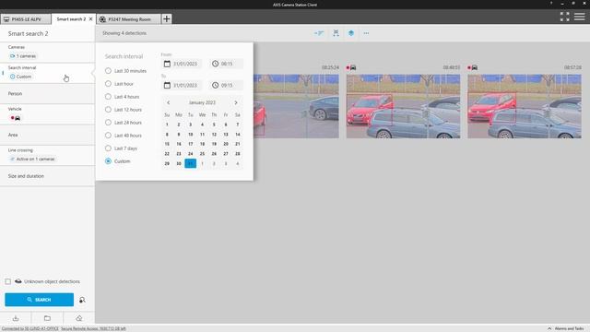Open detection thumbnail at 08:25
The height and width of the screenshot is (332, 590).
pos(296,106)
